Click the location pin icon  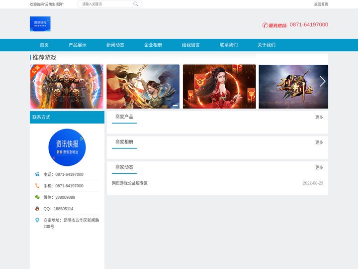pos(37,220)
